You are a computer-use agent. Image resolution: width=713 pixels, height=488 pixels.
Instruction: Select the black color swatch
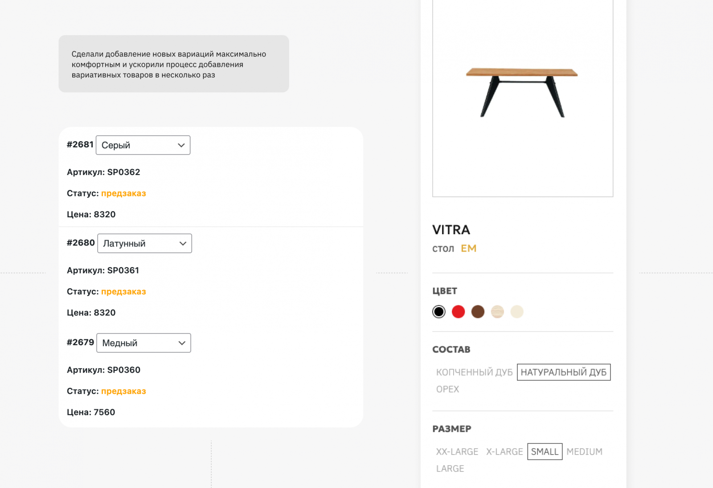(x=438, y=312)
